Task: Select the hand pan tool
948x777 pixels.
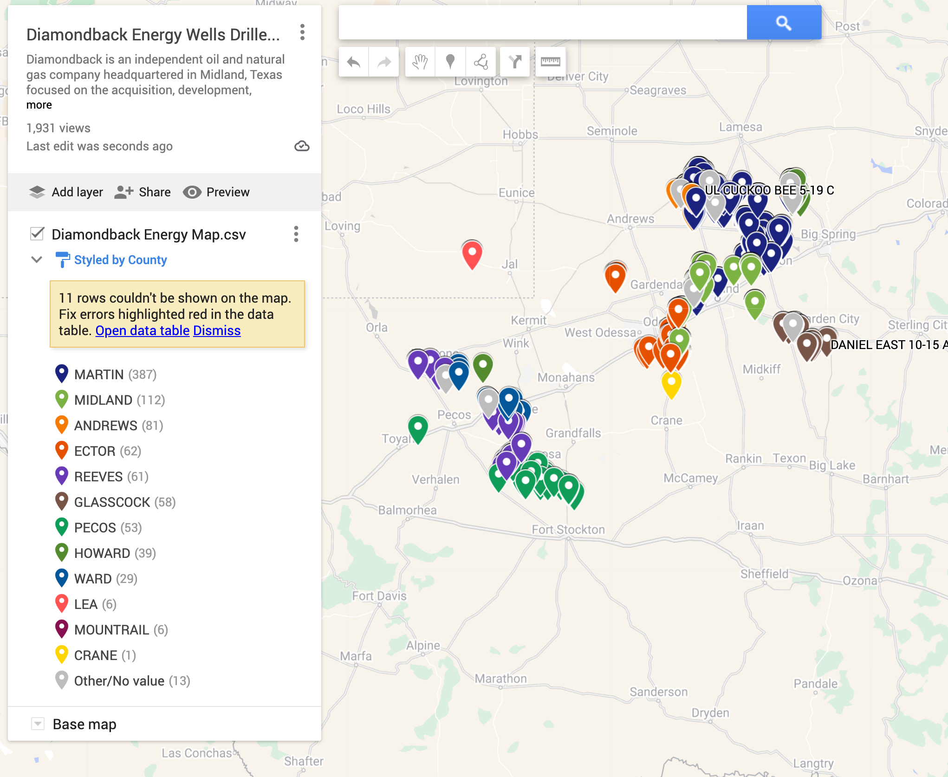Action: click(420, 62)
